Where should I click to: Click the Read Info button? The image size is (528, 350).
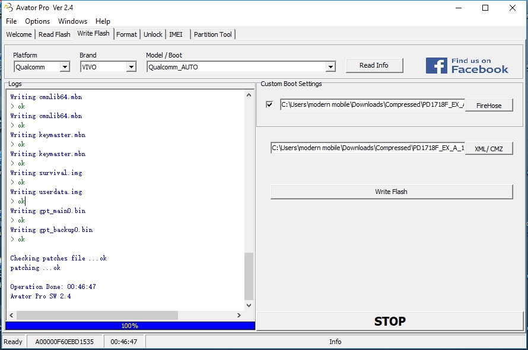[374, 65]
